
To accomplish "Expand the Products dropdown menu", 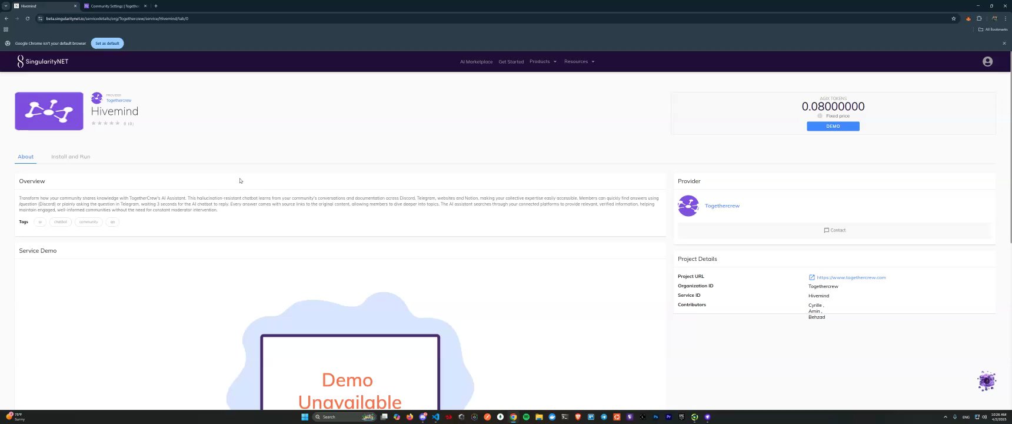I will (x=542, y=62).
